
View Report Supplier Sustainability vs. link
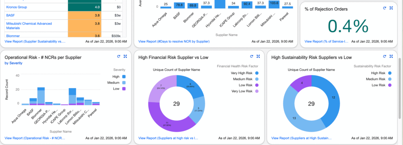(35, 41)
